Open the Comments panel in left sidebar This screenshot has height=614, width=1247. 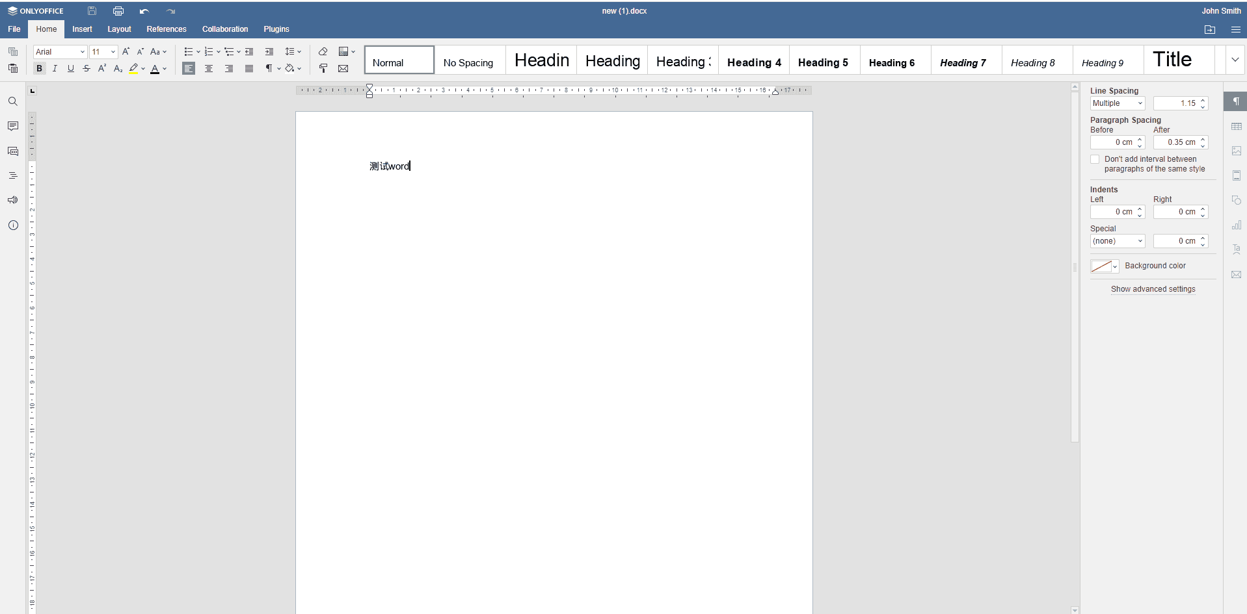point(13,126)
